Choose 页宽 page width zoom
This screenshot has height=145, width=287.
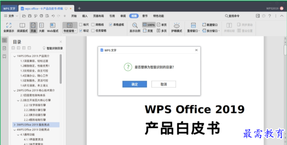(148, 31)
